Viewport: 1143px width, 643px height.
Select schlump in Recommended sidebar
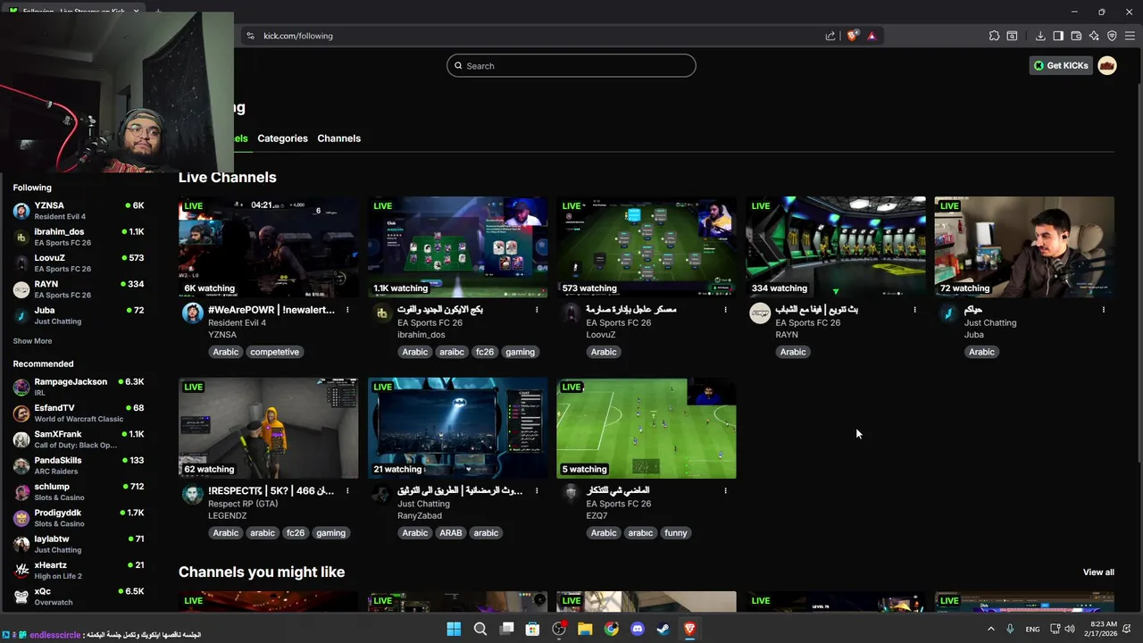point(79,491)
